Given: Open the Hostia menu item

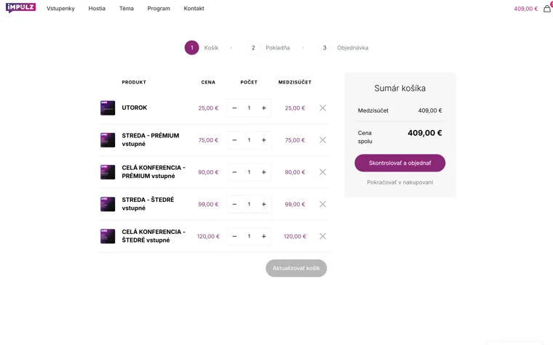Looking at the screenshot, I should [x=97, y=9].
